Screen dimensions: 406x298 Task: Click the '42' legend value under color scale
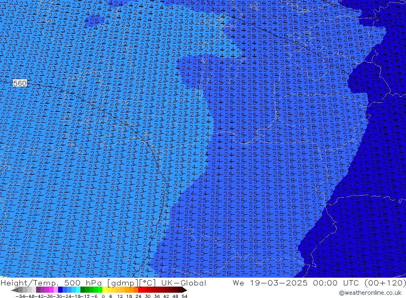pyautogui.click(x=166, y=296)
